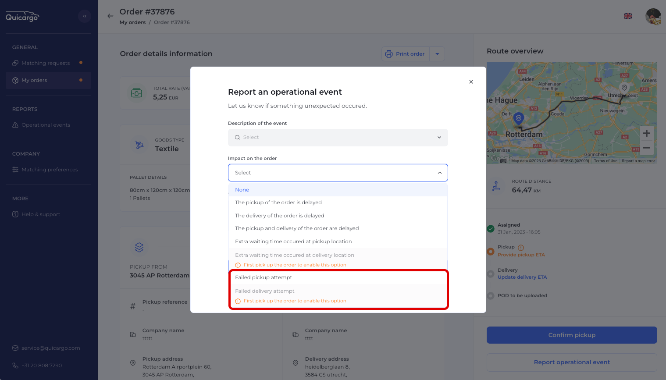Click the Confirm pickup button

coord(572,335)
